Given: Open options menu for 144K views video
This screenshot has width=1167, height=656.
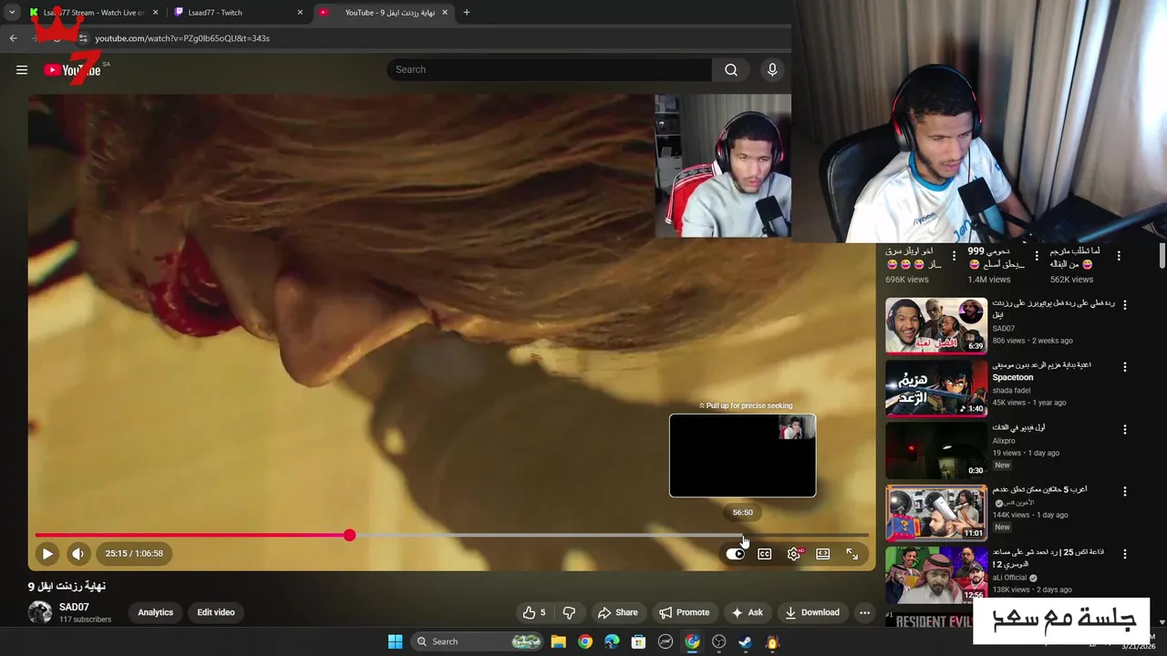Looking at the screenshot, I should tap(1125, 491).
